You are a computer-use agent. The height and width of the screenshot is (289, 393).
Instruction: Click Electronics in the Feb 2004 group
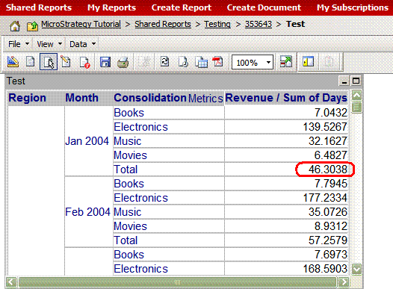pos(141,198)
